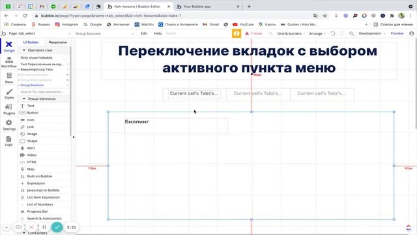This screenshot has height=235, width=417.
Task: Open the Bubble logo home icon
Action: pos(3,33)
